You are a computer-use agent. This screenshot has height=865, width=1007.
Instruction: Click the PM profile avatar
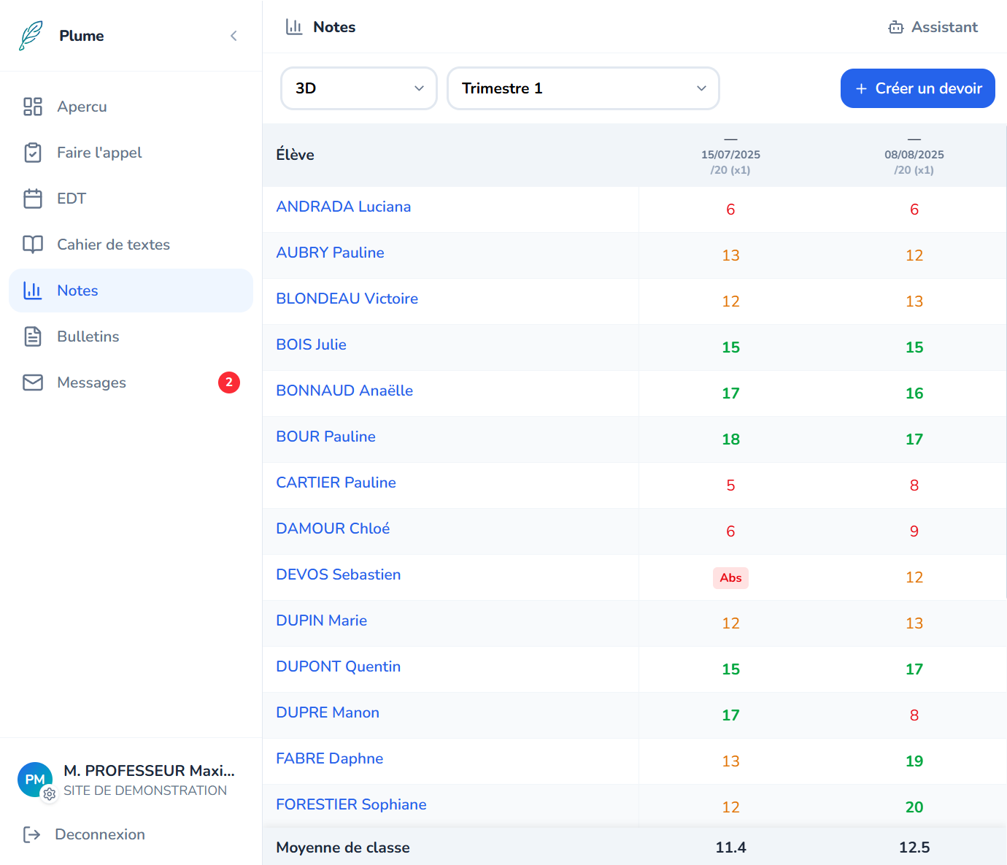pos(35,780)
